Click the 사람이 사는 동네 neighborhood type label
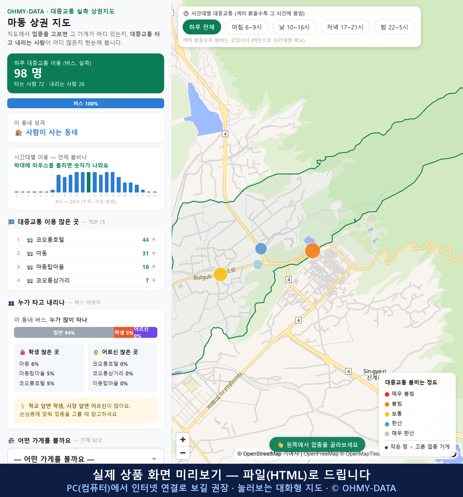 point(52,132)
